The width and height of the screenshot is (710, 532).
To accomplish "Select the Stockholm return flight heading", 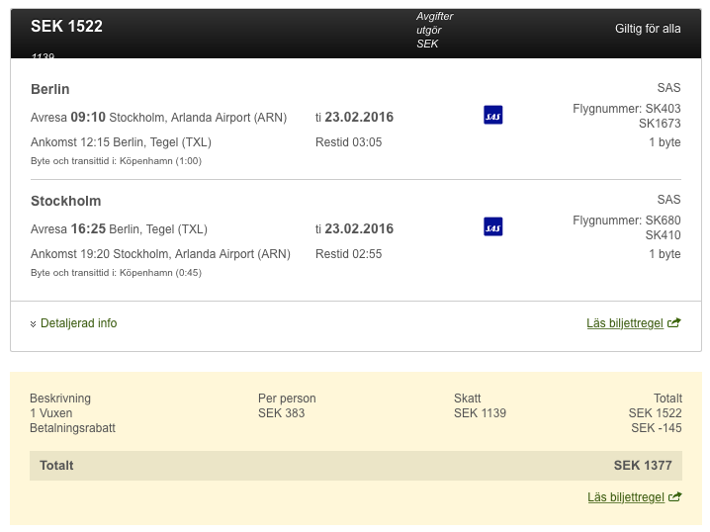I will click(x=65, y=201).
